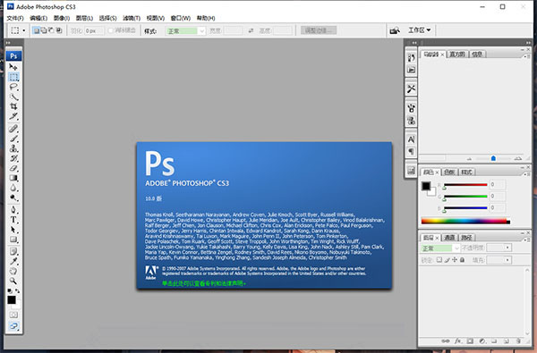Select the Rectangular Marquee tool in toolbox
Viewport: 537px width, 353px height.
[x=13, y=77]
